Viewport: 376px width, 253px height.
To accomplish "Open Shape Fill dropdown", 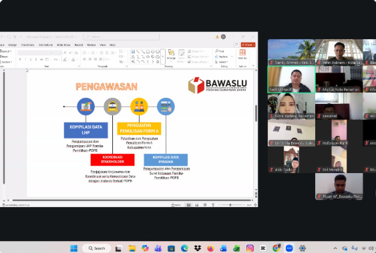I will tap(196, 51).
